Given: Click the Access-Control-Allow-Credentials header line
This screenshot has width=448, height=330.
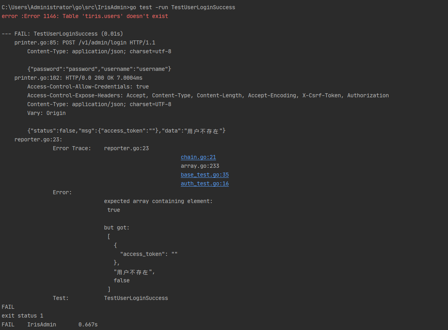Looking at the screenshot, I should click(x=88, y=87).
